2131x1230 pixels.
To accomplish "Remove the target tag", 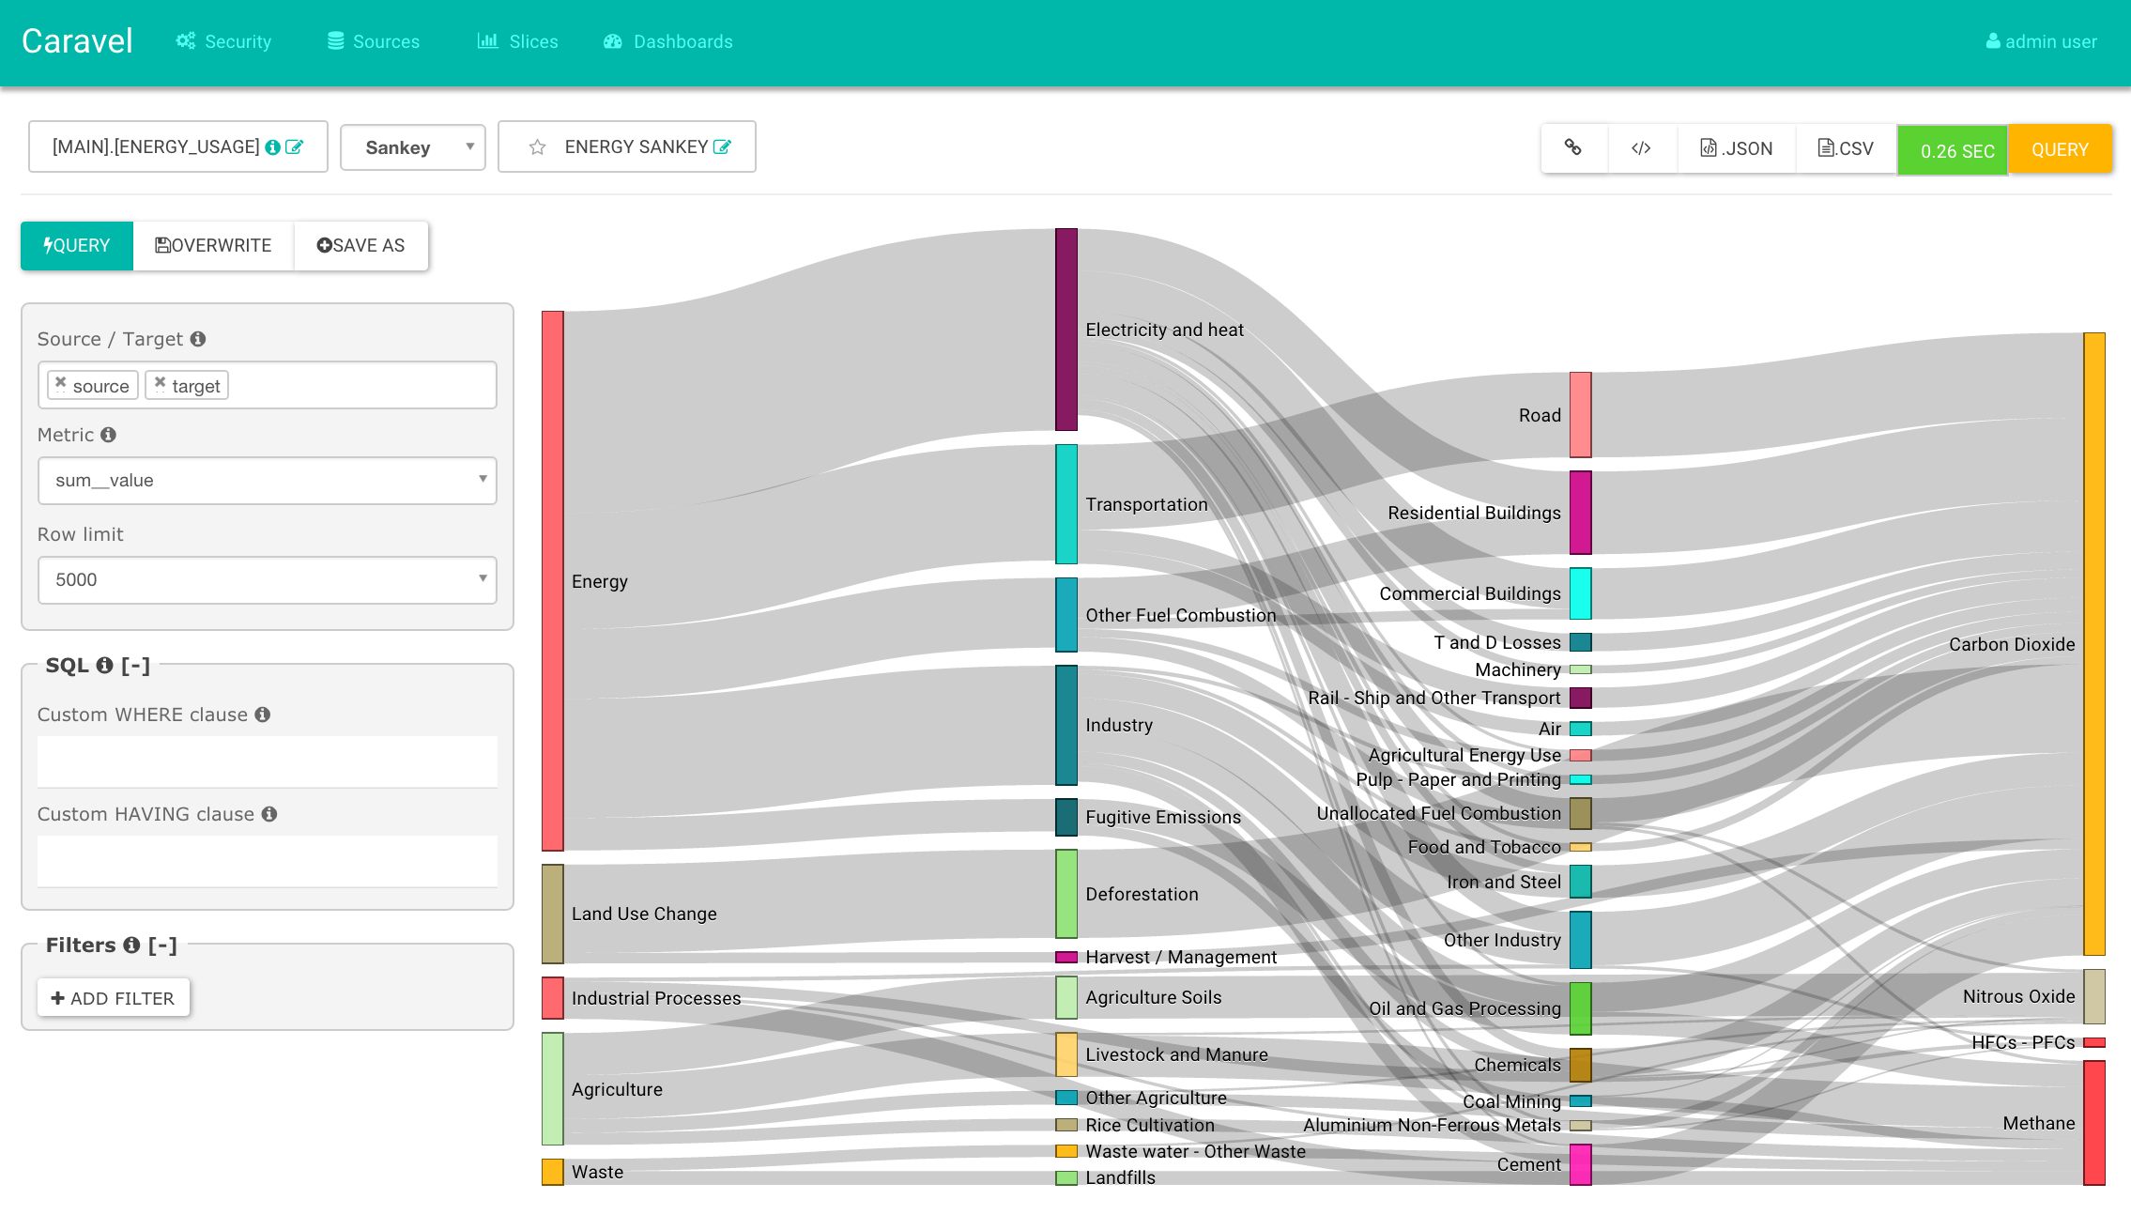I will point(161,383).
